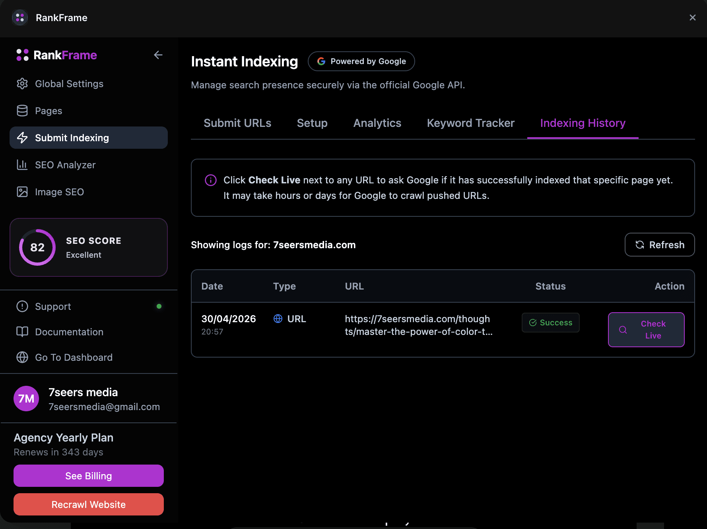Click the URL type label in the row
This screenshot has height=529, width=707.
(297, 319)
